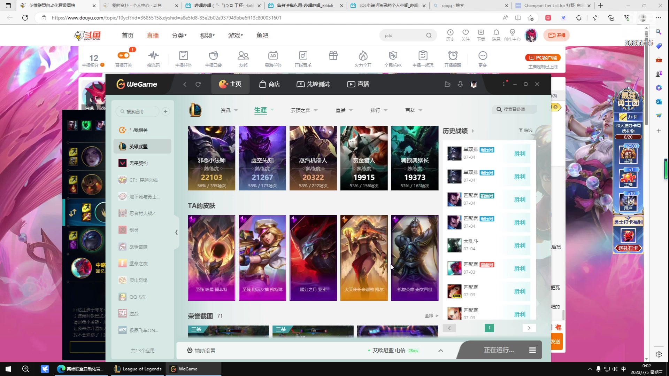Viewport: 669px width, 376px height.
Task: Open the Windows Start menu
Action: click(8, 369)
